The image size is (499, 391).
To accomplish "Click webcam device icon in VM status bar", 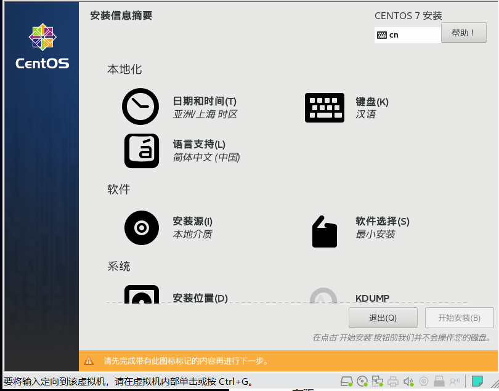I will (424, 381).
